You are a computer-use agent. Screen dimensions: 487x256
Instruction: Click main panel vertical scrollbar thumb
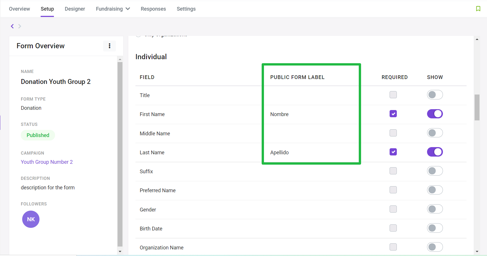(477, 107)
